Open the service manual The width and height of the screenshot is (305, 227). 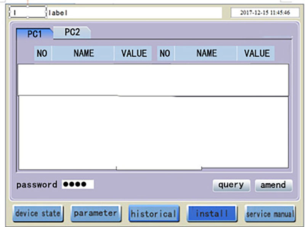click(x=270, y=214)
